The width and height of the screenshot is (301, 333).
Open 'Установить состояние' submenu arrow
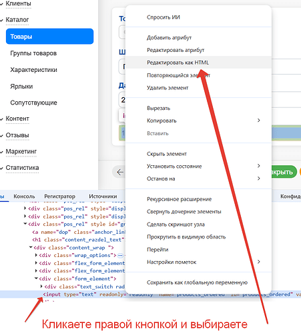tap(258, 166)
